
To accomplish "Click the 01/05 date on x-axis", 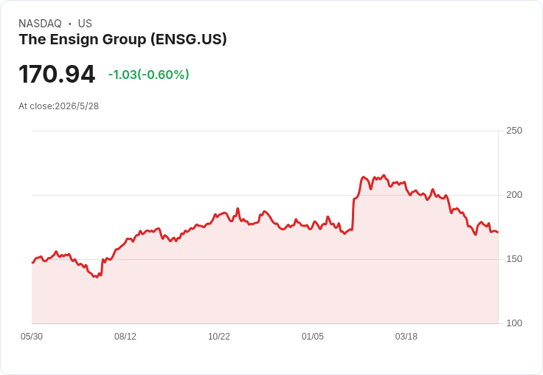I will pos(313,337).
